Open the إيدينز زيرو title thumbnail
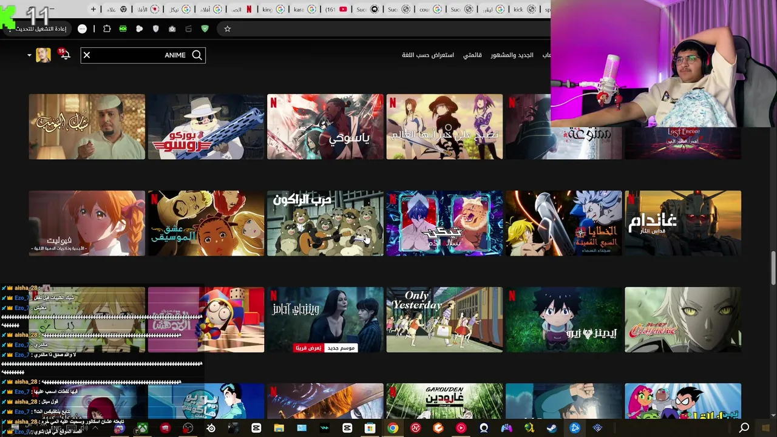 click(x=564, y=320)
